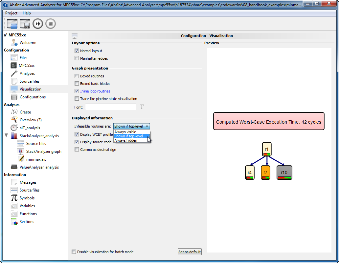Click the Infeasible routines combo box arrow
This screenshot has height=263, width=339.
tap(147, 126)
